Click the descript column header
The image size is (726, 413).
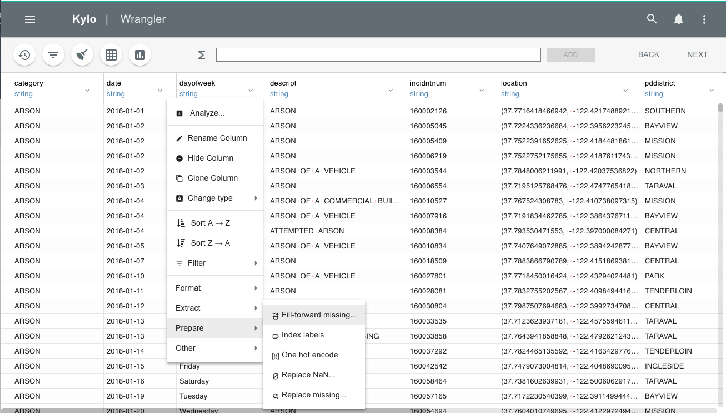pos(337,88)
